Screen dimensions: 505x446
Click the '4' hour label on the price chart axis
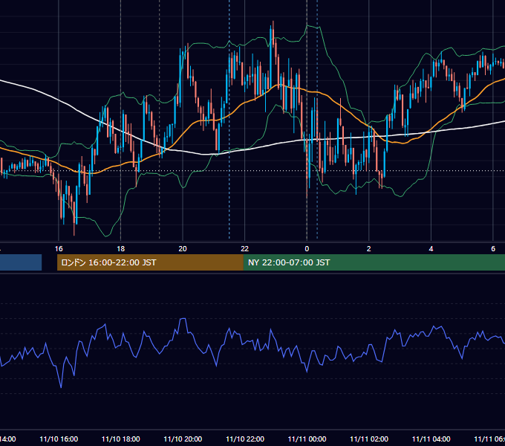click(431, 249)
